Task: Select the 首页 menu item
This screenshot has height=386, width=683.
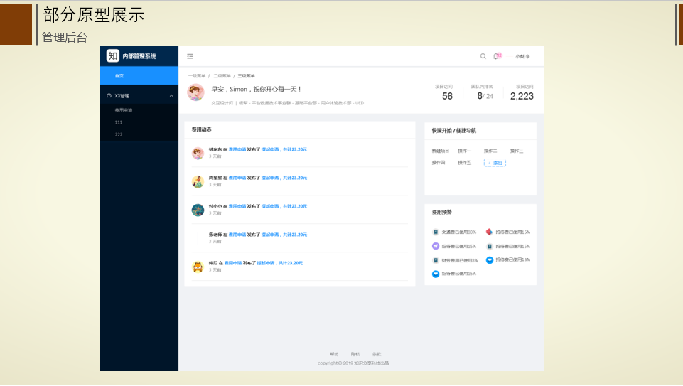Action: tap(139, 76)
